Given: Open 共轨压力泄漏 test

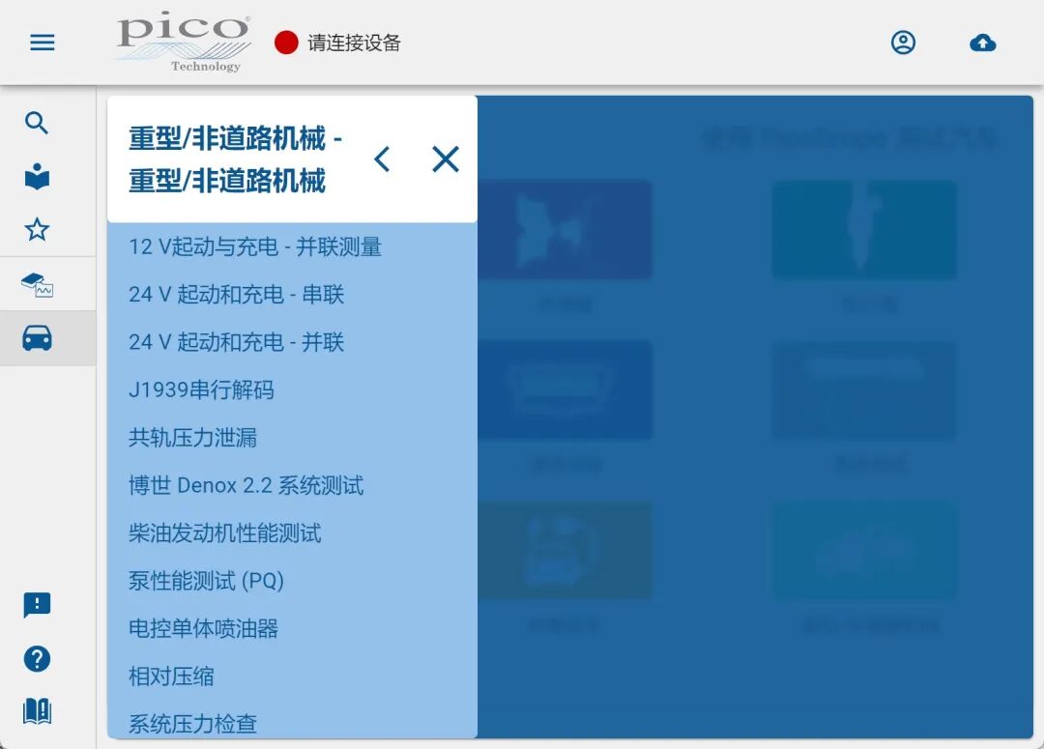Looking at the screenshot, I should tap(192, 438).
